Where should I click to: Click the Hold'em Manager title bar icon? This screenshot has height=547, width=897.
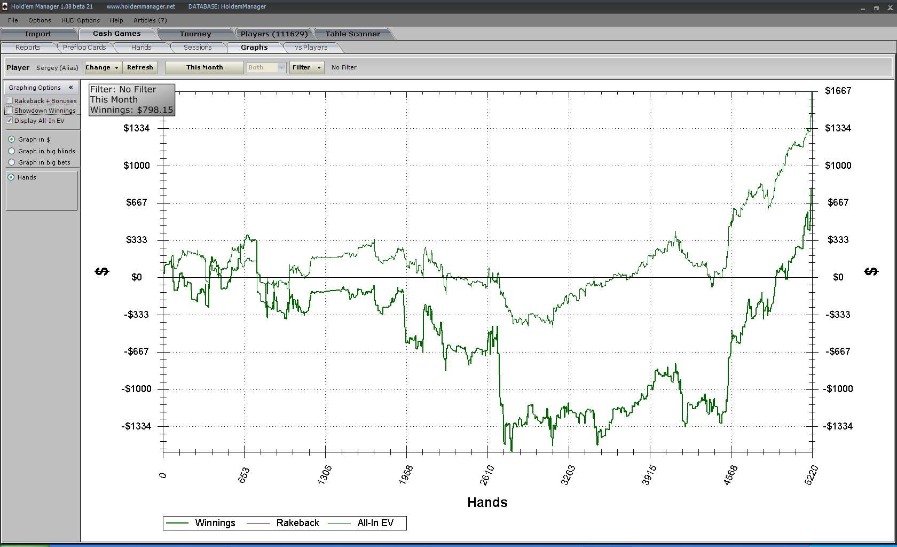coord(5,6)
